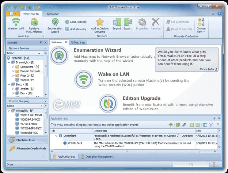Expand the Floor 2 - [2] node
This screenshot has height=173, width=228.
point(13,76)
